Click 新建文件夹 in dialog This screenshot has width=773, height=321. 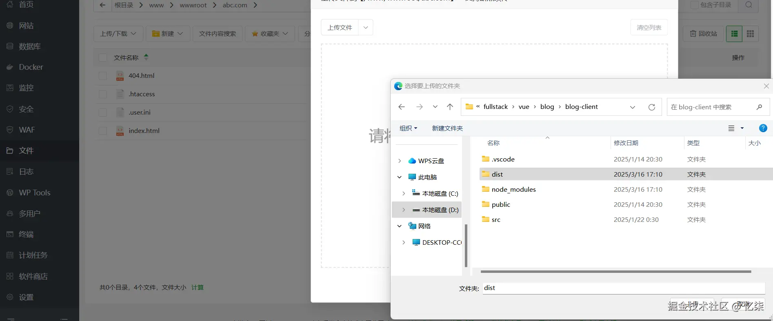(x=447, y=128)
